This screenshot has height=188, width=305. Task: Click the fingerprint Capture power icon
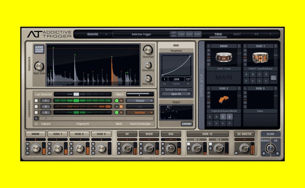pyautogui.click(x=36, y=124)
